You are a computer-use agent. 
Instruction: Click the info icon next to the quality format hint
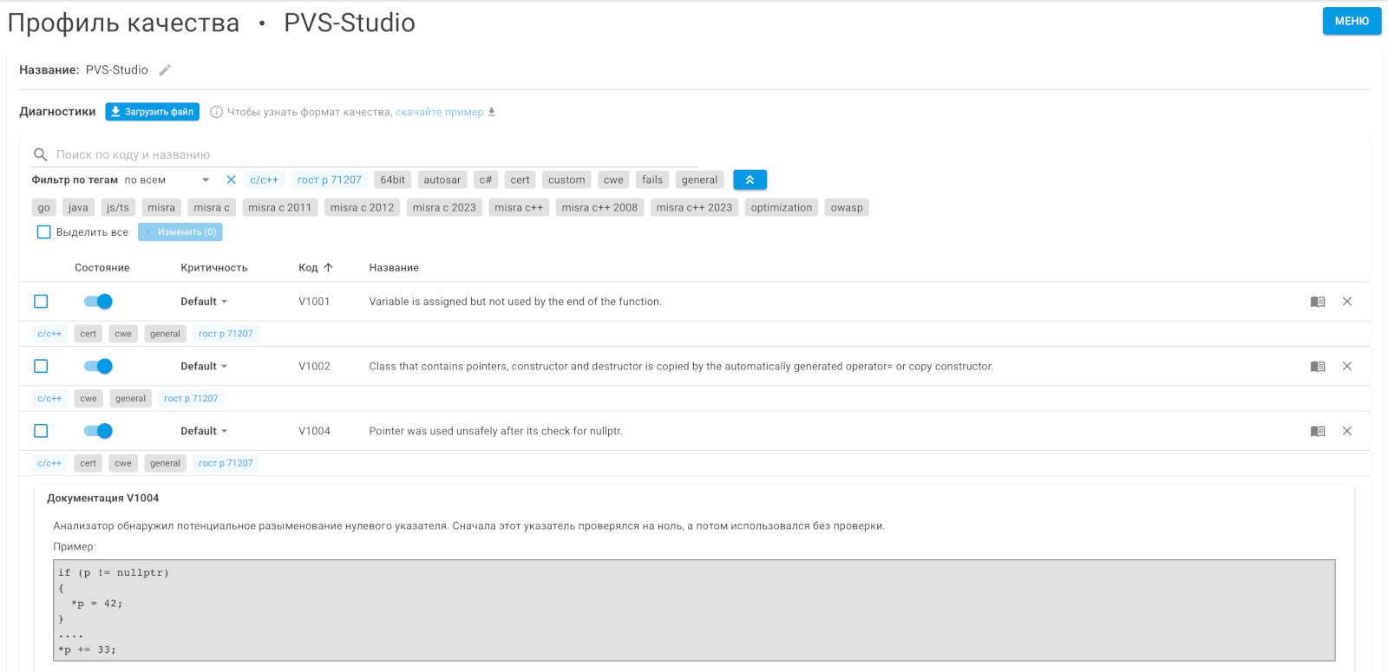click(x=217, y=112)
